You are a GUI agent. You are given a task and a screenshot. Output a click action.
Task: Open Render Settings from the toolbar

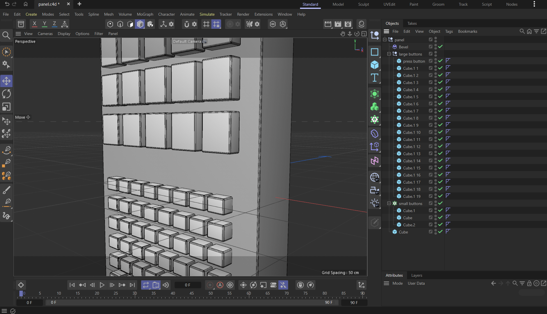pyautogui.click(x=348, y=24)
